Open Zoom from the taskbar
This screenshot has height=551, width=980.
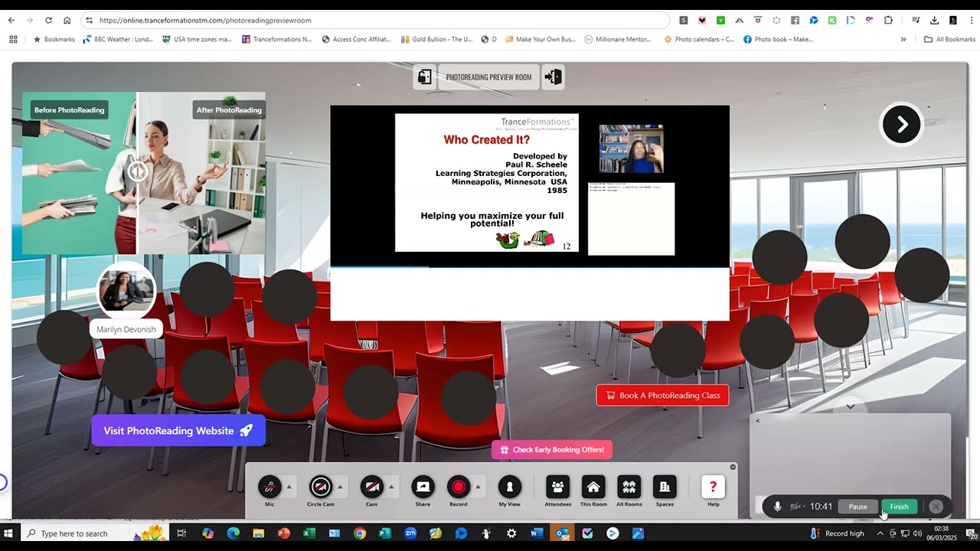click(410, 533)
